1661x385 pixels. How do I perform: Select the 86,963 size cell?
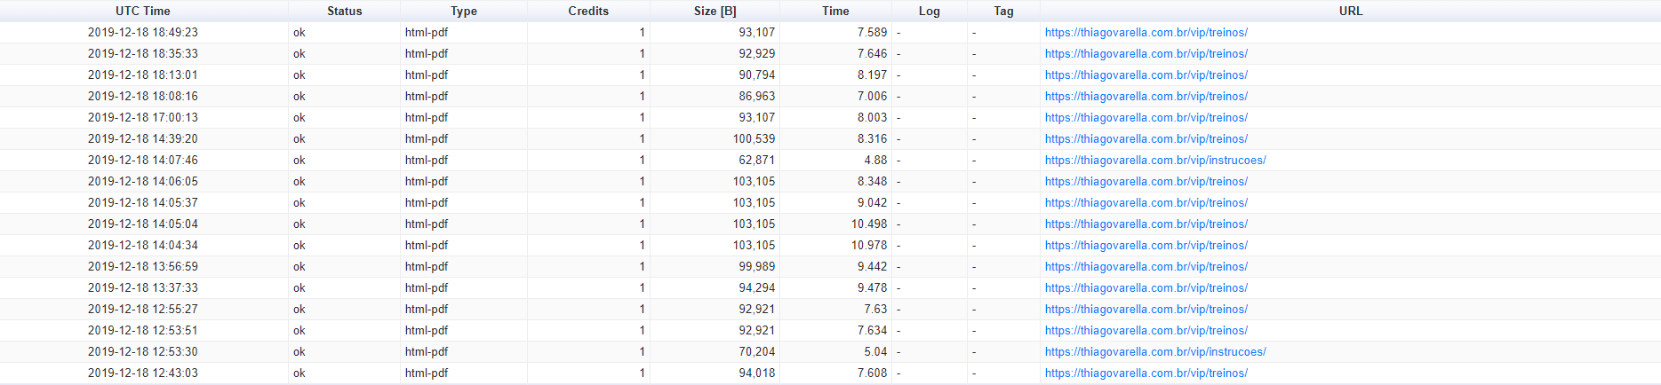click(x=756, y=97)
